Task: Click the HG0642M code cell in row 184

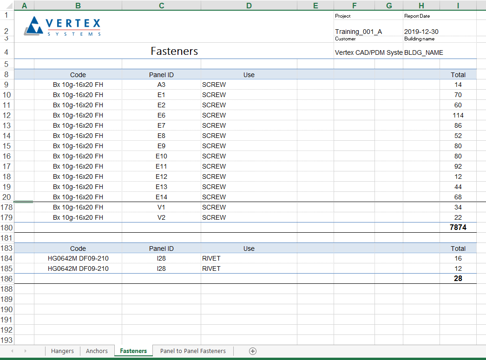Action: point(78,258)
